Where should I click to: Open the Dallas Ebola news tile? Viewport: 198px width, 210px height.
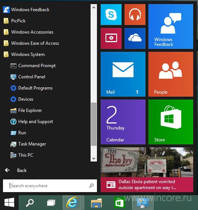pos(147,170)
